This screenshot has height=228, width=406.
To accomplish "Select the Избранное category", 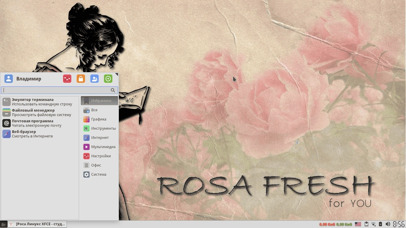I will tap(99, 101).
